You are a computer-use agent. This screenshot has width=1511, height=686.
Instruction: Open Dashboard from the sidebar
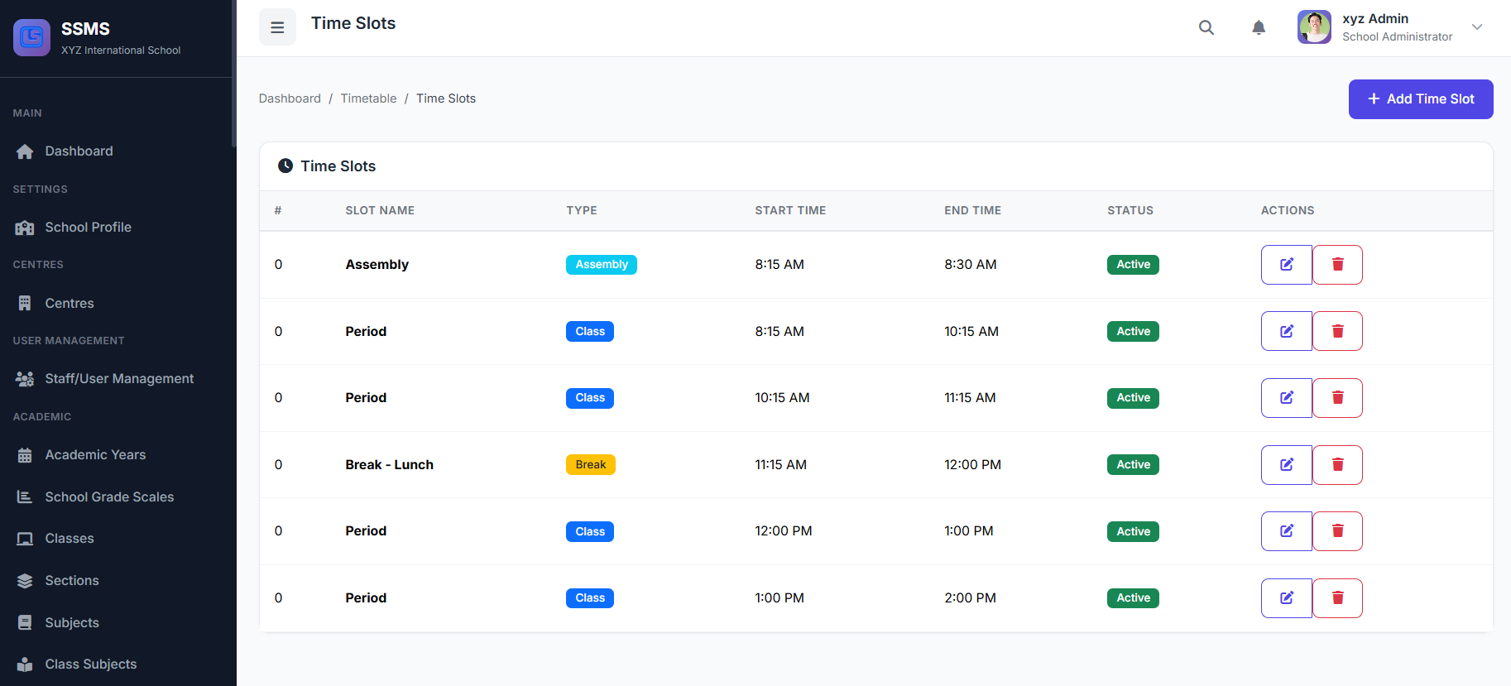(79, 151)
